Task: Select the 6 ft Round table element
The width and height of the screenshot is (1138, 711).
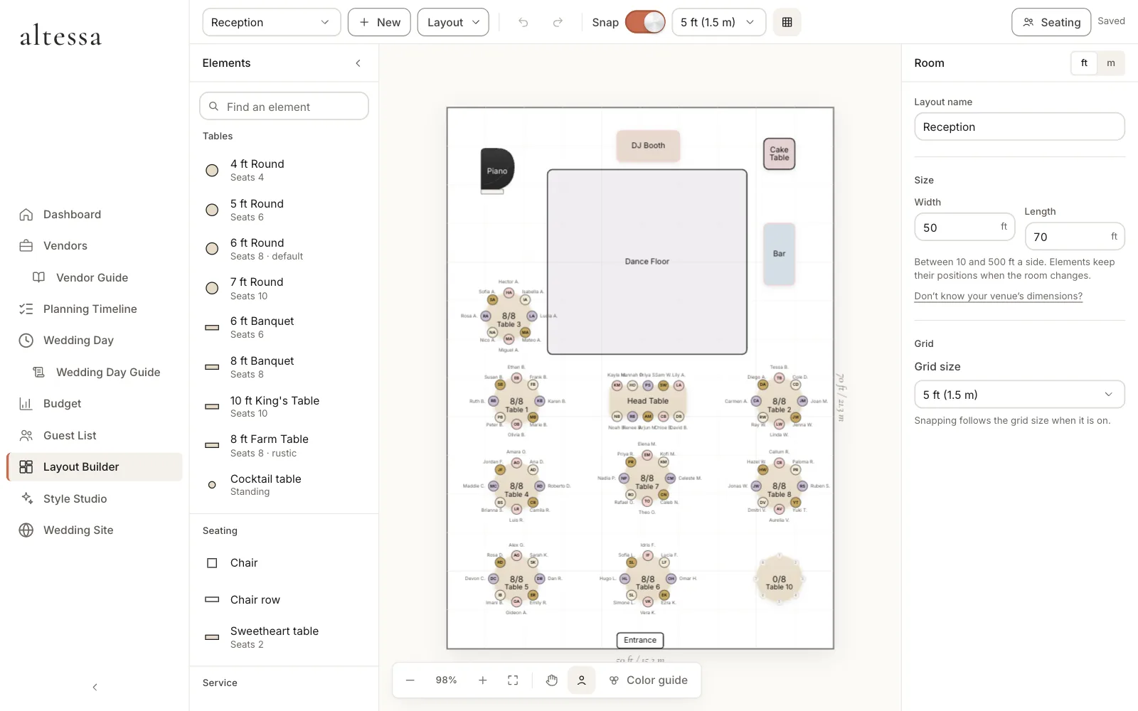Action: point(284,249)
